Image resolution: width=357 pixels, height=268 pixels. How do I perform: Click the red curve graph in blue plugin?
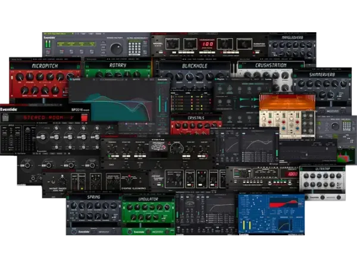pyautogui.click(x=283, y=203)
